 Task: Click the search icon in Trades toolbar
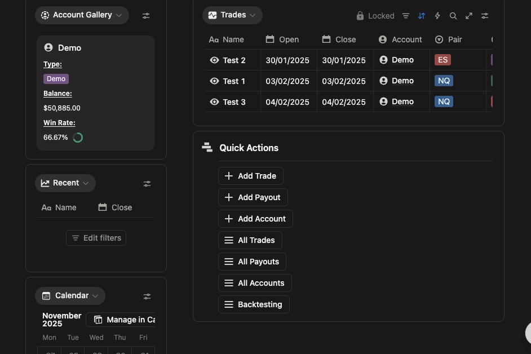pos(453,16)
